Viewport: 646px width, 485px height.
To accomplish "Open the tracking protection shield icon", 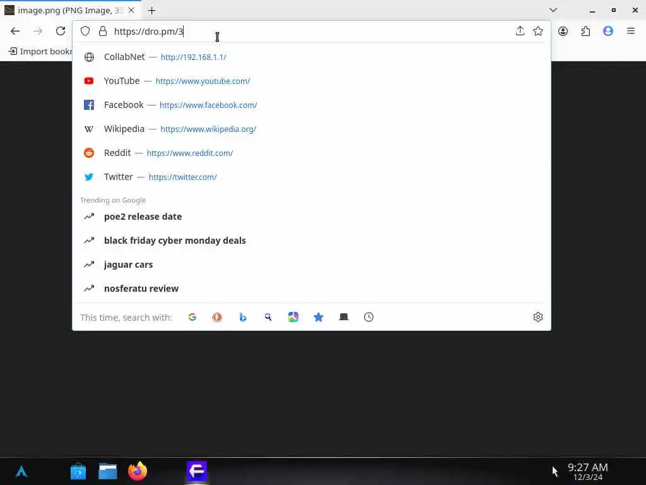I will click(x=85, y=32).
